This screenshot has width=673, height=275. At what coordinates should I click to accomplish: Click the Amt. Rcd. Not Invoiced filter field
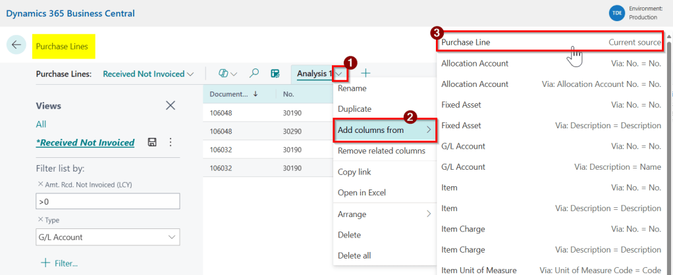(x=107, y=201)
